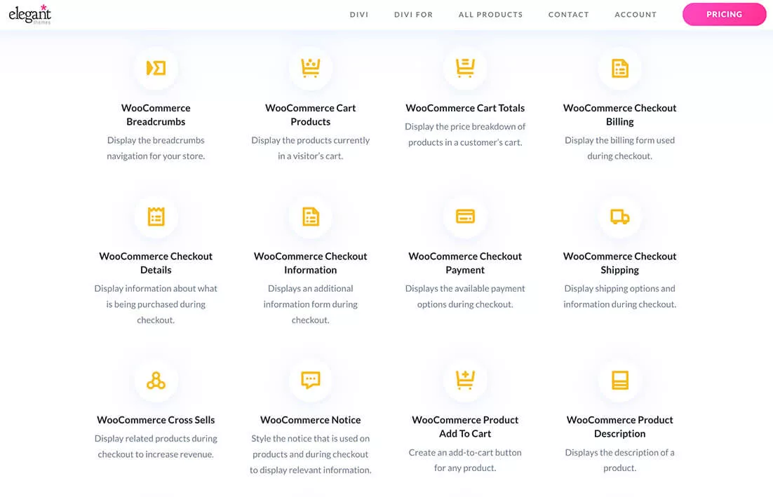
Task: Open the DIVI FOR menu item
Action: [x=413, y=14]
